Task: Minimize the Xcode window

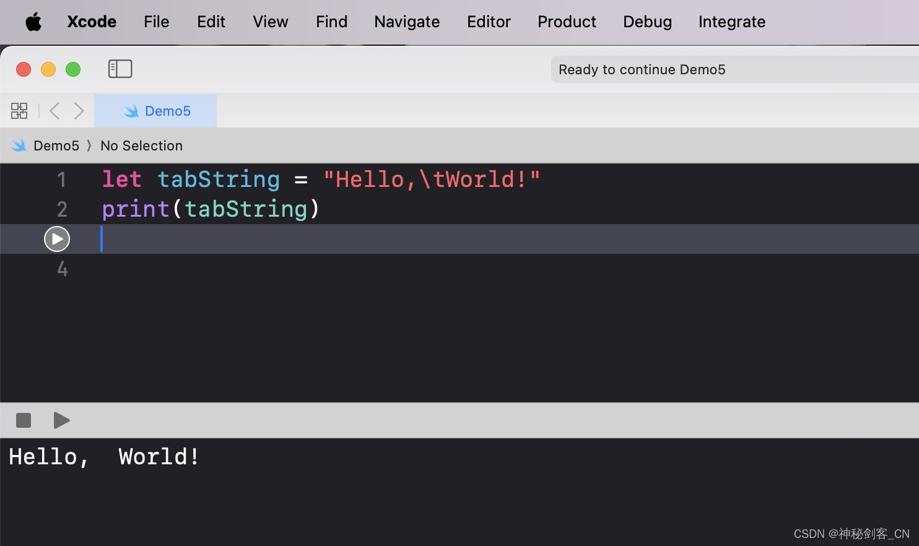Action: (x=48, y=69)
